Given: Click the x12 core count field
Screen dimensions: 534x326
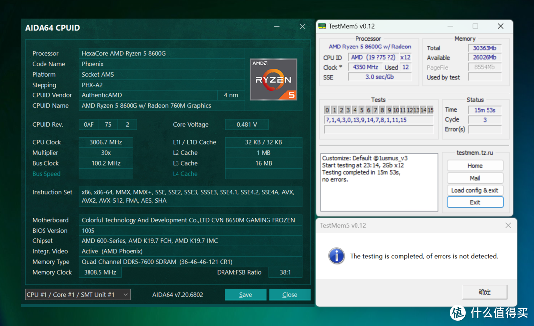Looking at the screenshot, I should (405, 57).
